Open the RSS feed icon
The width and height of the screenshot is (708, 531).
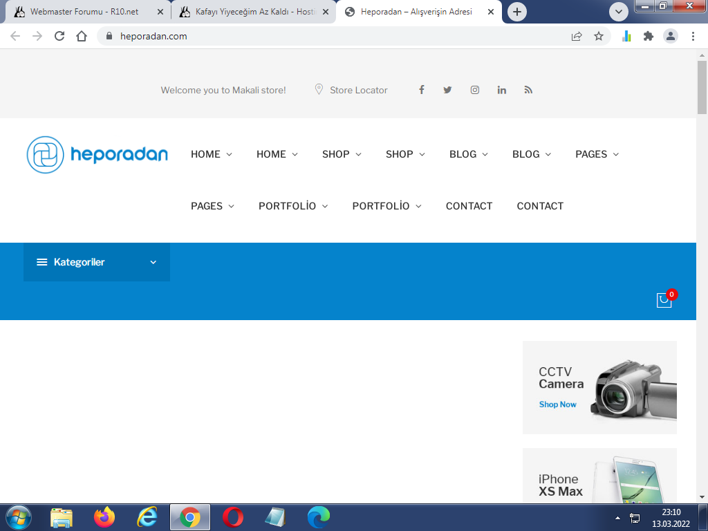click(528, 90)
